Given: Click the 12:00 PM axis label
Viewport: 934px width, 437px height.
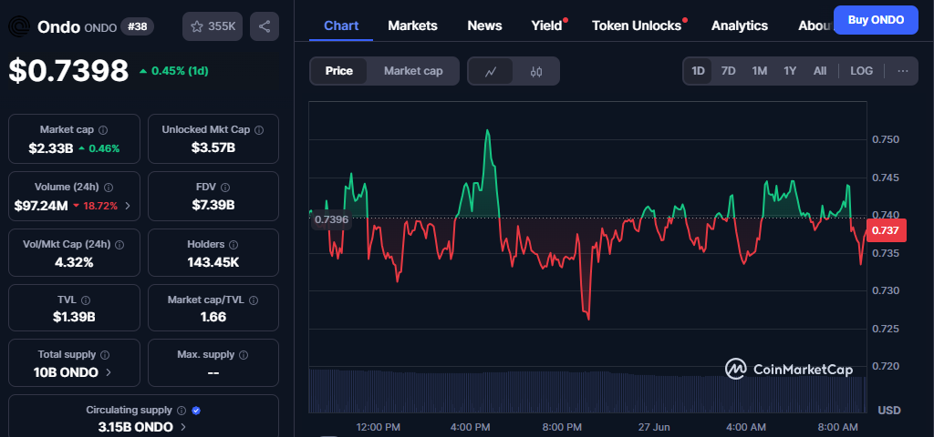Looking at the screenshot, I should tap(378, 427).
